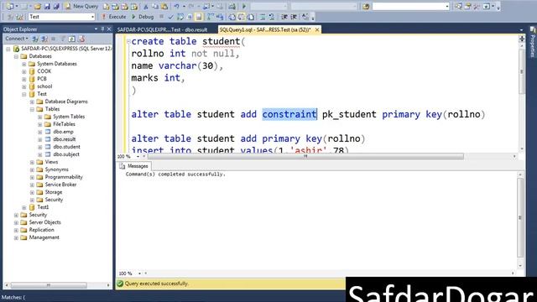Click the Activity Monitor icon in Object Explorer
This screenshot has width=537, height=302.
point(81,39)
